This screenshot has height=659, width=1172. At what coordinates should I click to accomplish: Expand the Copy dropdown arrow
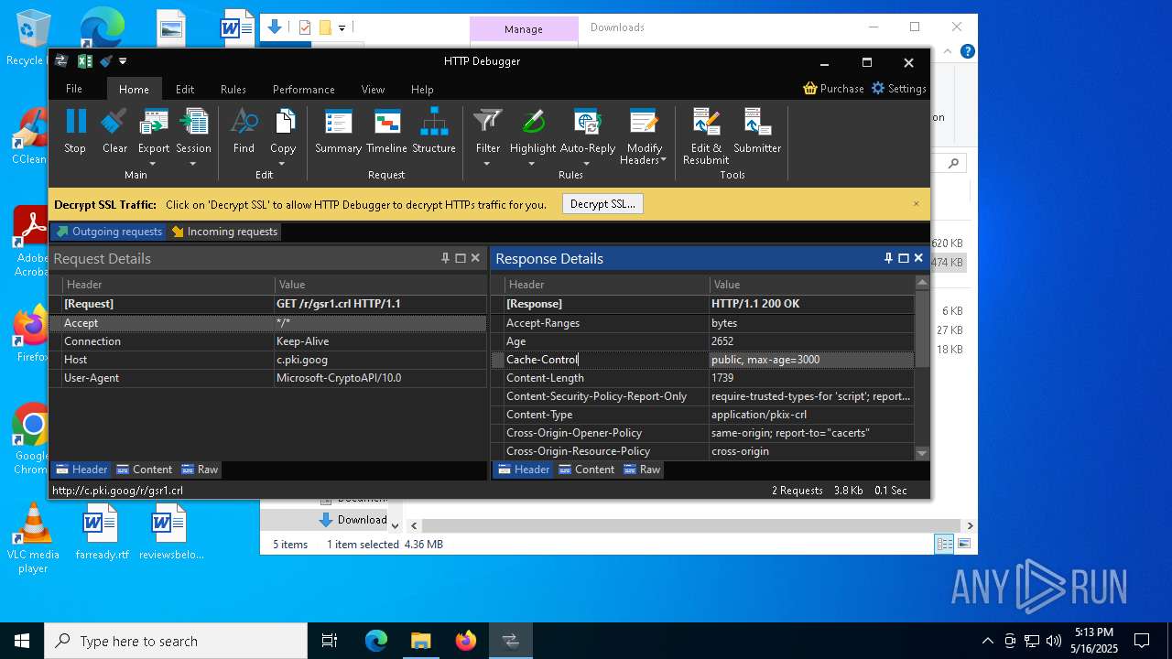click(282, 164)
